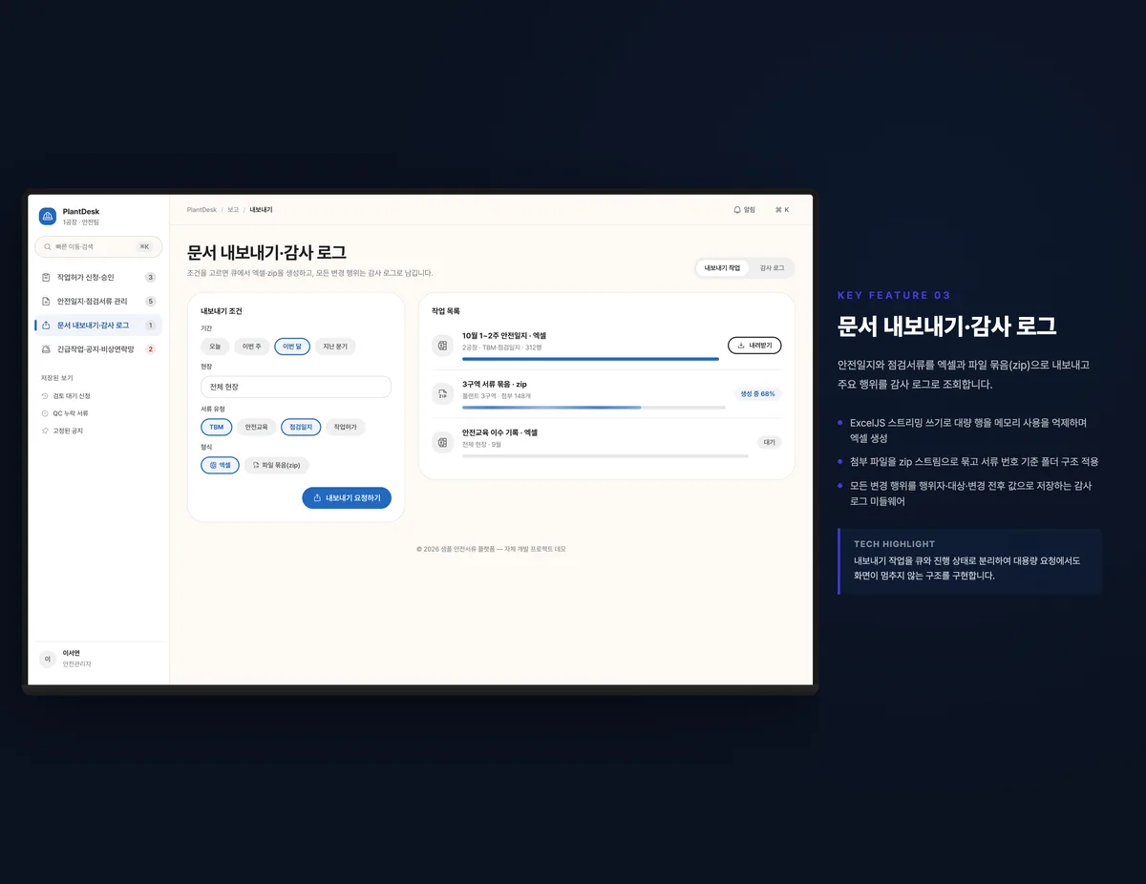The width and height of the screenshot is (1146, 884).
Task: Click the 작업 목록 panel heading
Action: [x=446, y=311]
